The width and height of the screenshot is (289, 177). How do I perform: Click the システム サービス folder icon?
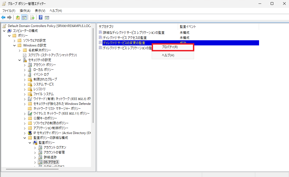[x=30, y=84]
